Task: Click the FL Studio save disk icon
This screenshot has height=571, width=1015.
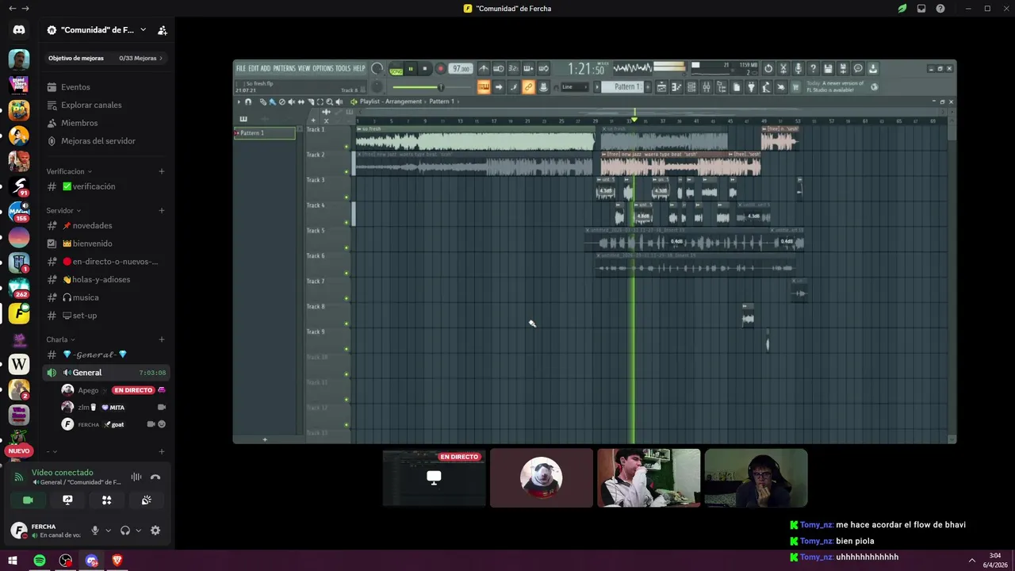Action: coord(828,69)
